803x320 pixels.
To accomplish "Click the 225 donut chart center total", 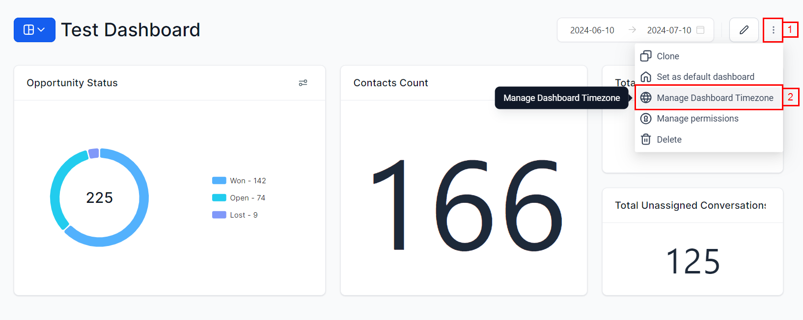I will tap(100, 198).
